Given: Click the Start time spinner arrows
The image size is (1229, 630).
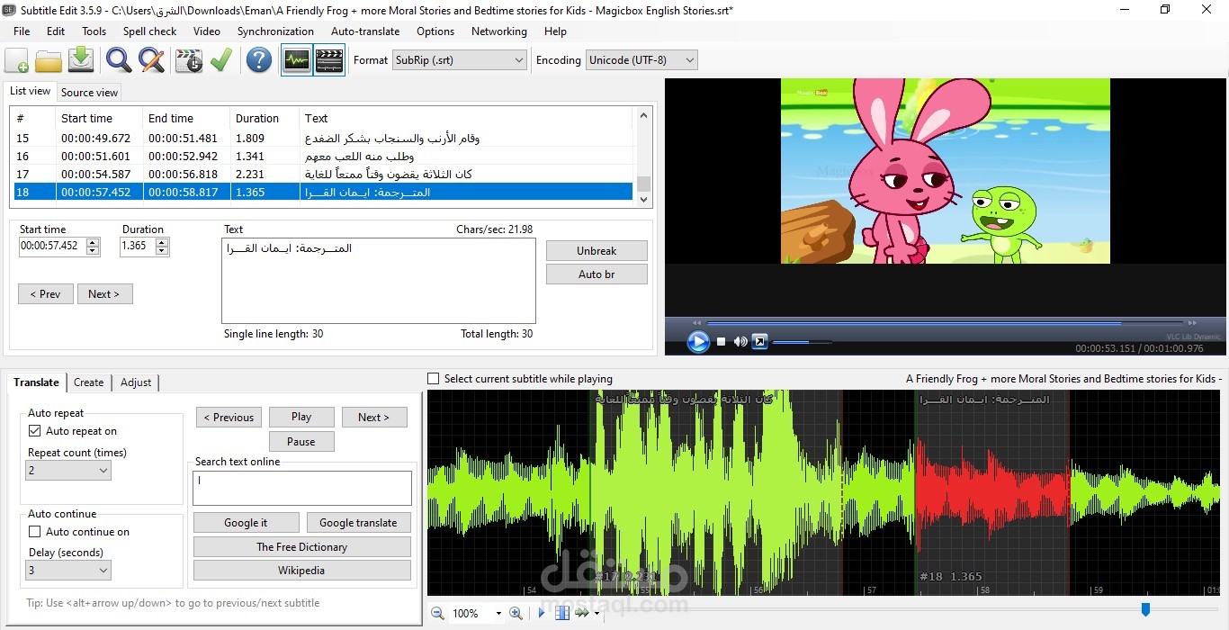Looking at the screenshot, I should coord(93,246).
